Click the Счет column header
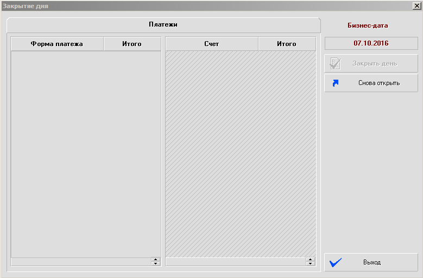 [211, 44]
